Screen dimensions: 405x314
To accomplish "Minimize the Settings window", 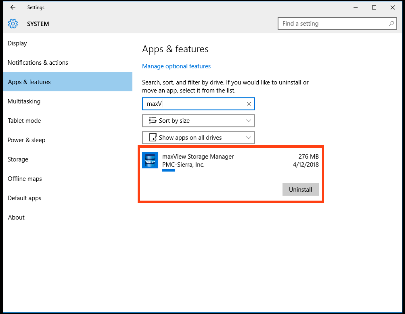I will click(x=355, y=8).
